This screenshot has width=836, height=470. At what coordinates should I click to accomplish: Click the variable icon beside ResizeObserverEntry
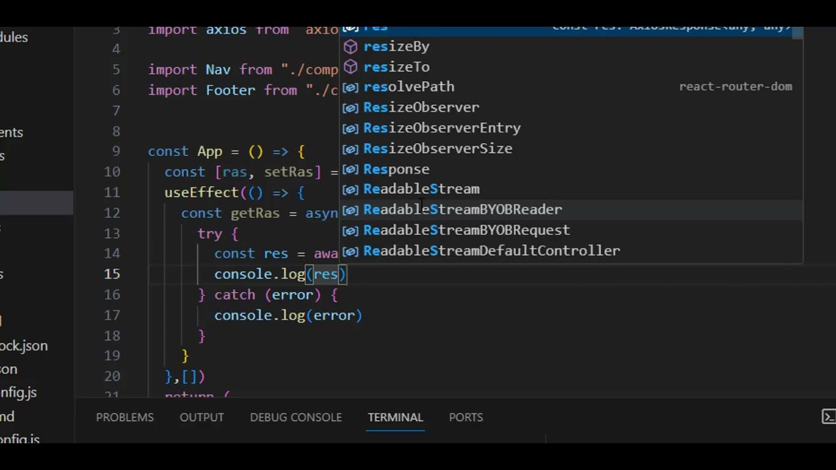(x=351, y=129)
